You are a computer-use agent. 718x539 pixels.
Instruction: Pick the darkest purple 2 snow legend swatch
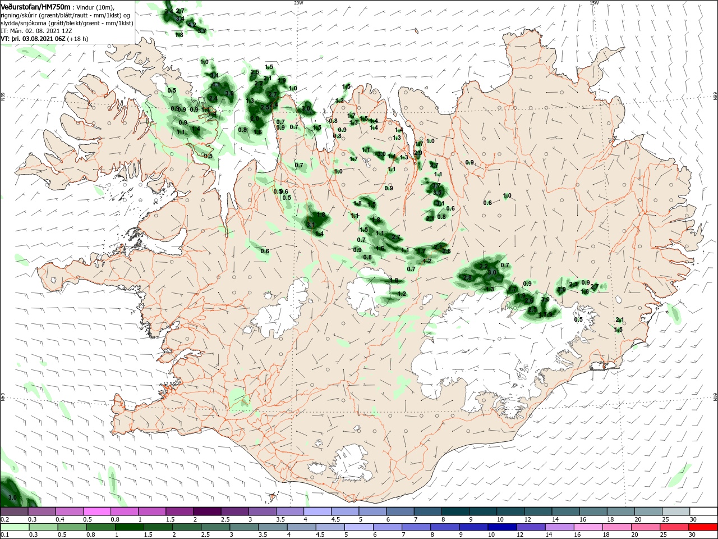(207, 511)
